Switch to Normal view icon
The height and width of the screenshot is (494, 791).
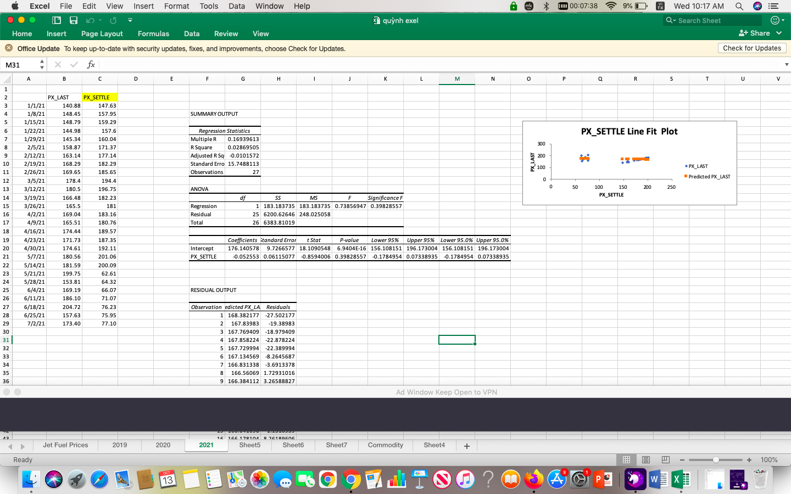(626, 459)
